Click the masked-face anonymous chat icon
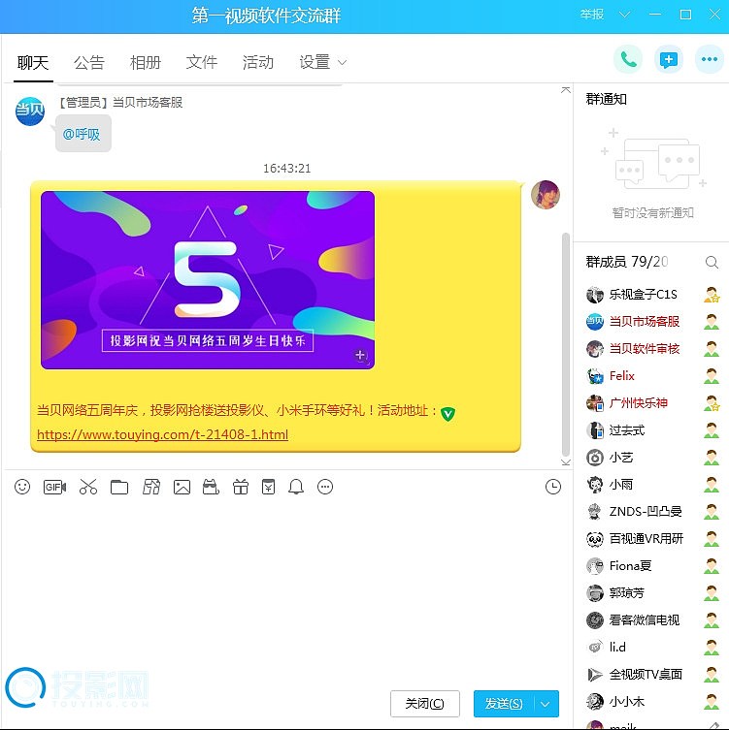 (211, 487)
